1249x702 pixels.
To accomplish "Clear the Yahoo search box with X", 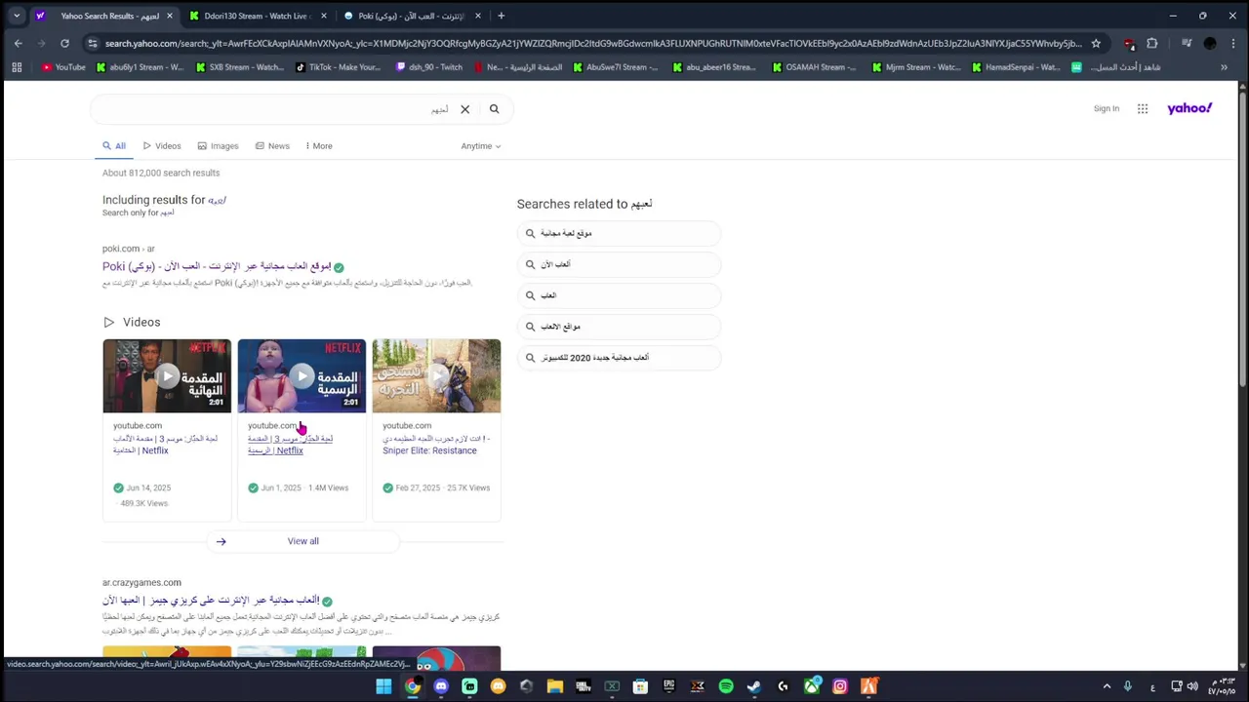I will [464, 109].
